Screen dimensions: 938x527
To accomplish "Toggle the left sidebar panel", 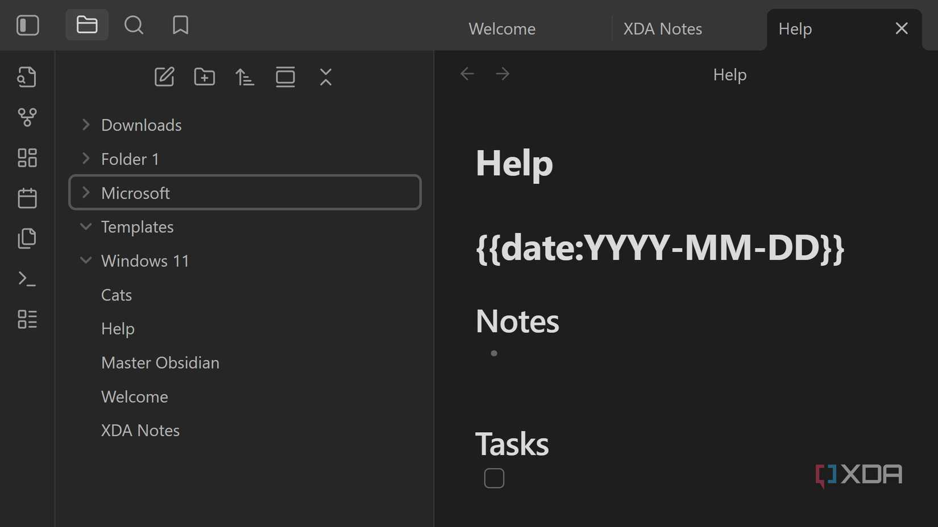I will (x=27, y=26).
